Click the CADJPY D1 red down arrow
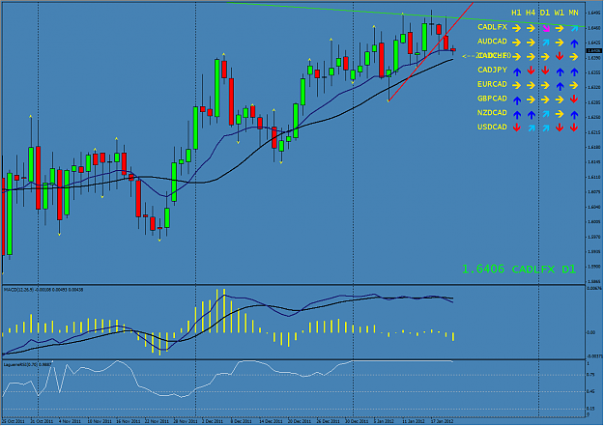Image resolution: width=604 pixels, height=426 pixels. [545, 71]
